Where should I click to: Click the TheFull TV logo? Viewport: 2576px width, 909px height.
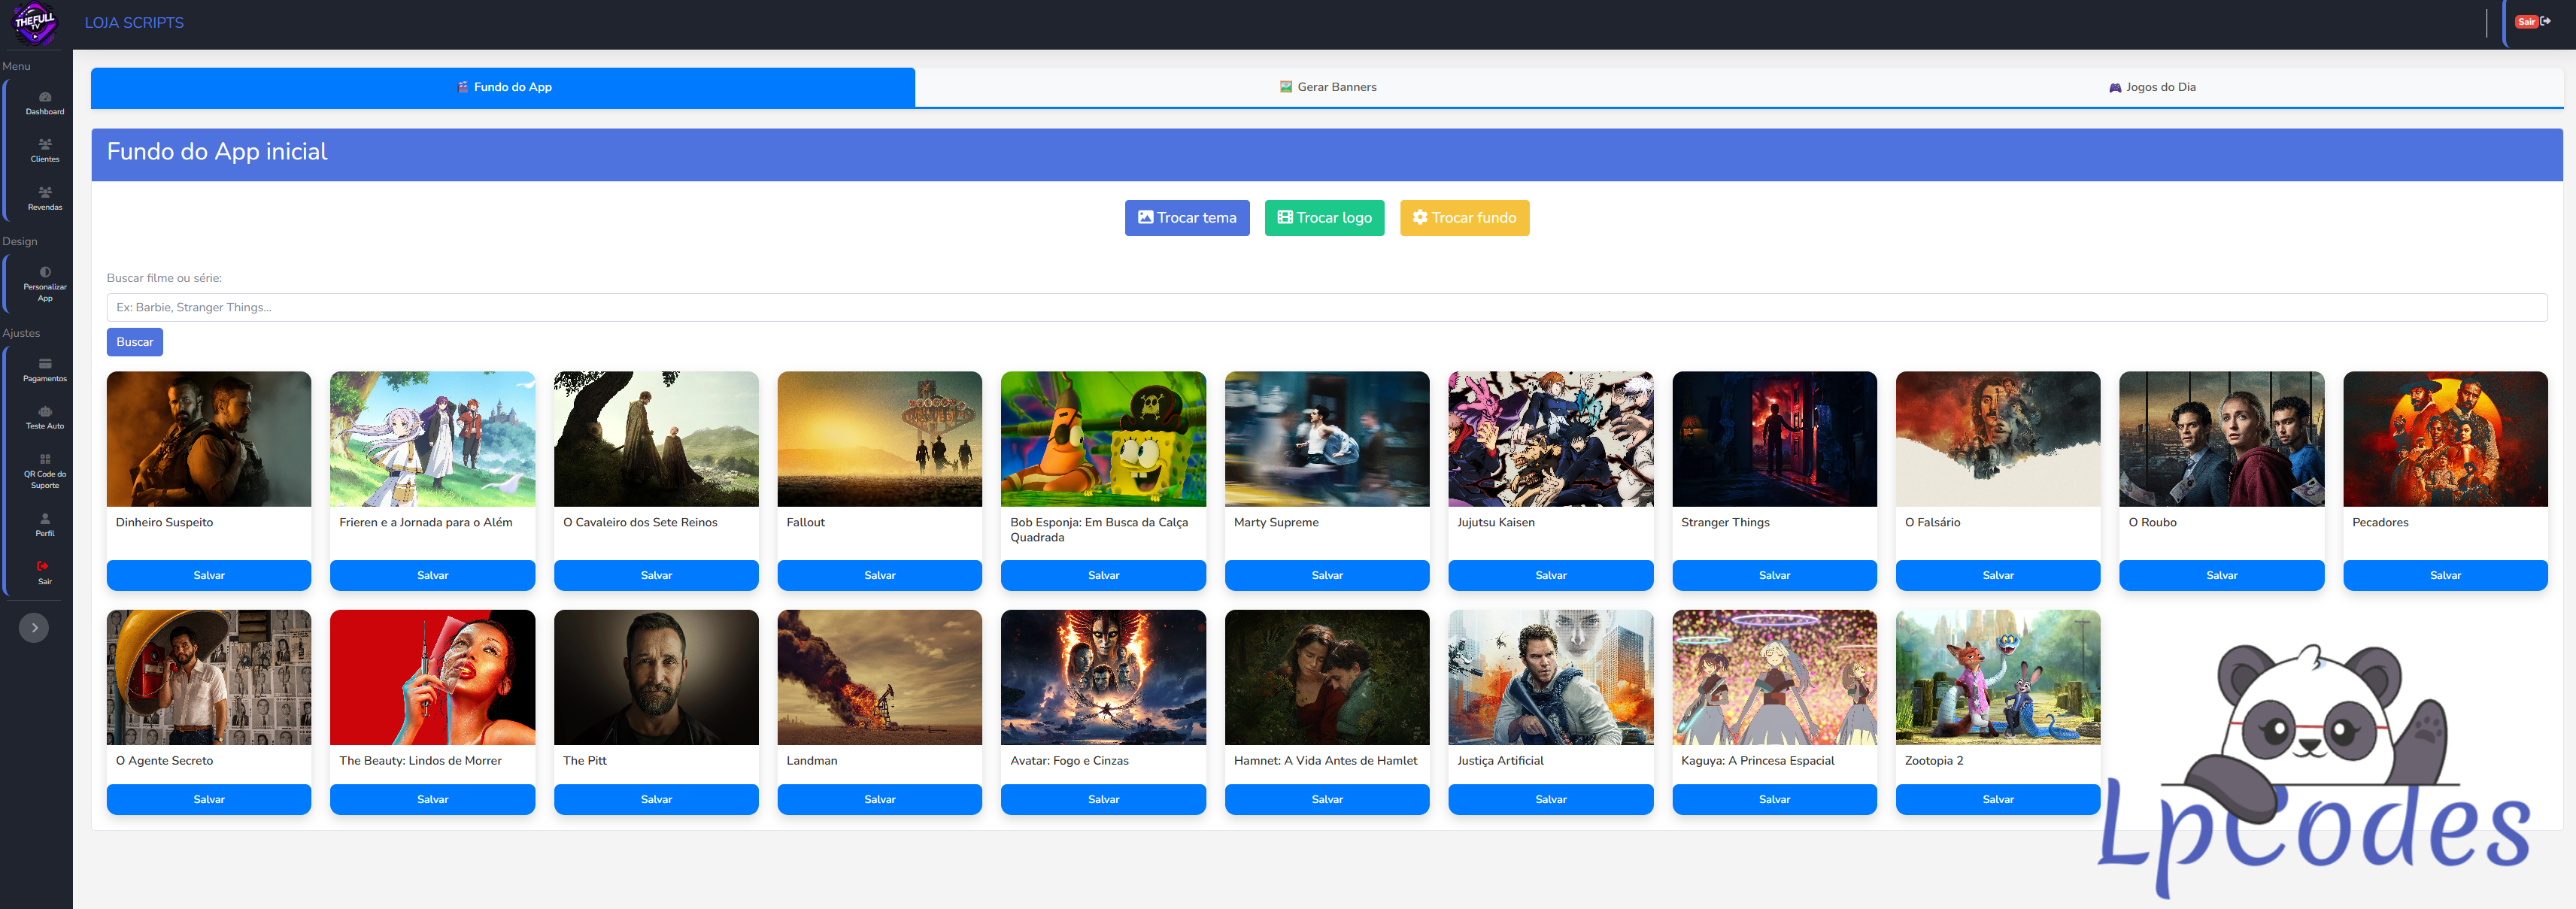coord(35,23)
